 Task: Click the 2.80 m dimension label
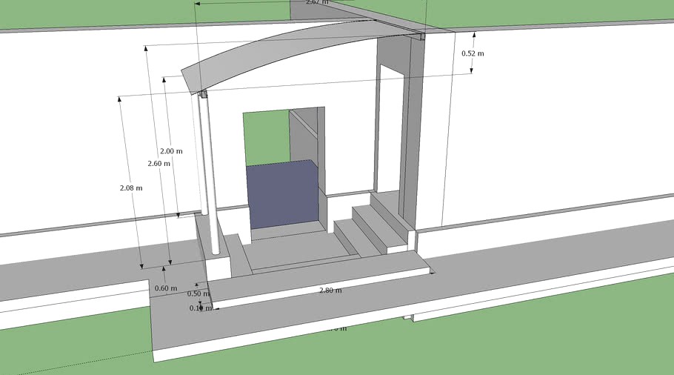pyautogui.click(x=330, y=291)
